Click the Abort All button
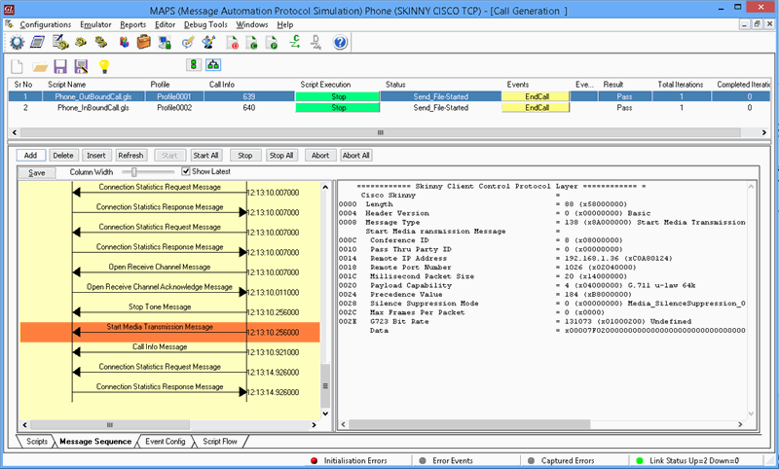The height and width of the screenshot is (469, 779). point(356,156)
